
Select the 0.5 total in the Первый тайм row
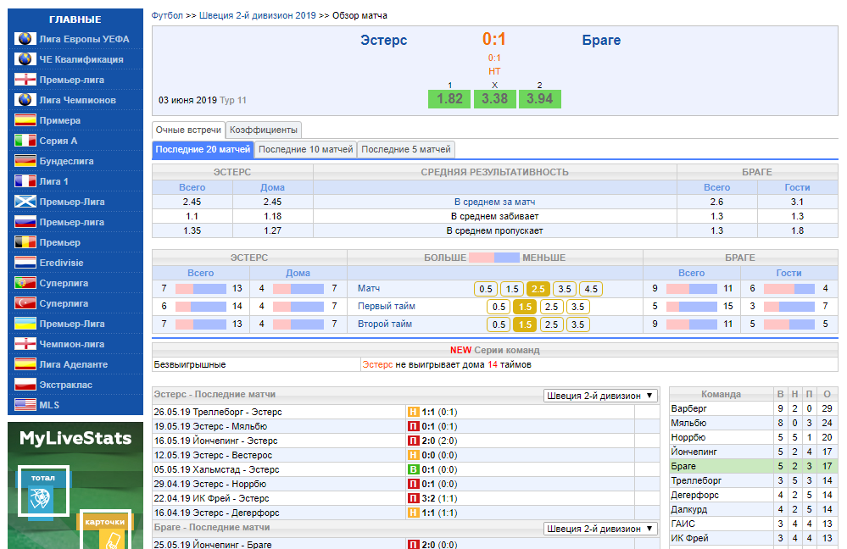pyautogui.click(x=499, y=307)
